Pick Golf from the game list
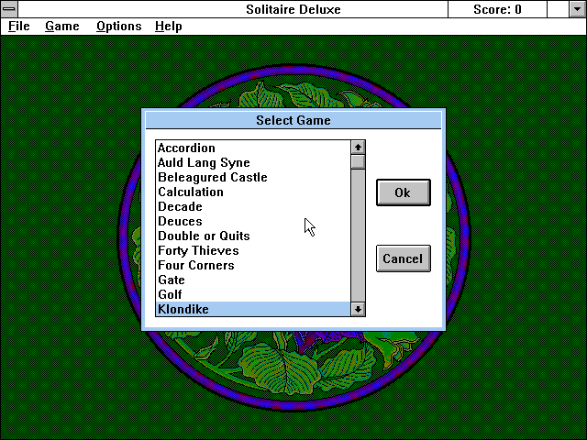587x440 pixels. point(253,294)
